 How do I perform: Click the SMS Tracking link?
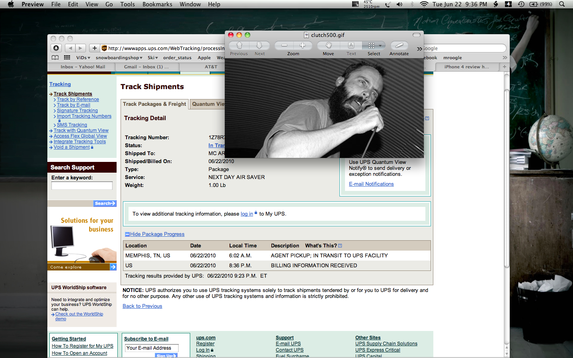72,125
